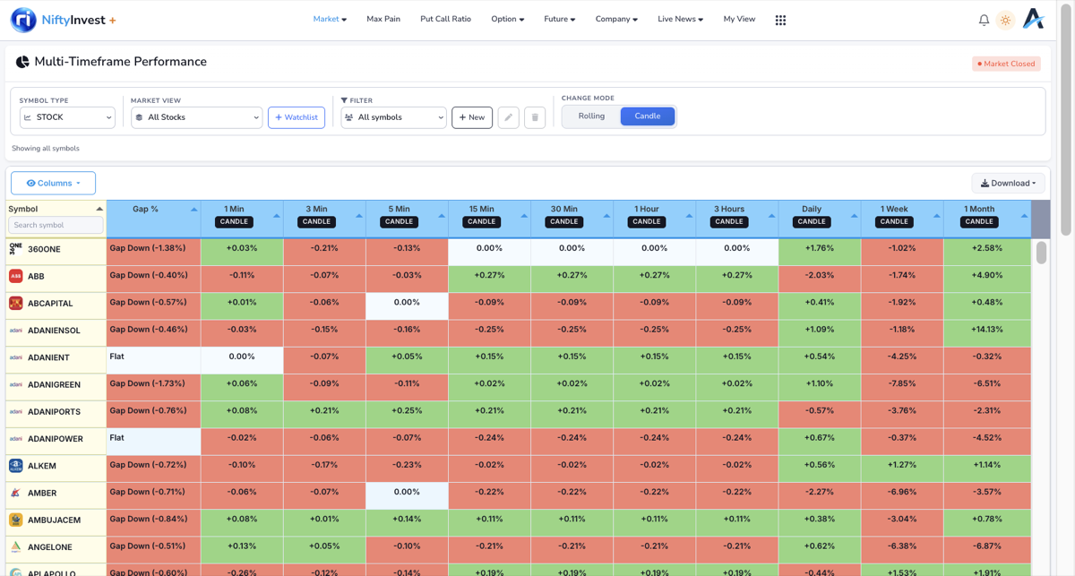The width and height of the screenshot is (1075, 576).
Task: Click the ANGELONE stock logo
Action: click(x=15, y=546)
